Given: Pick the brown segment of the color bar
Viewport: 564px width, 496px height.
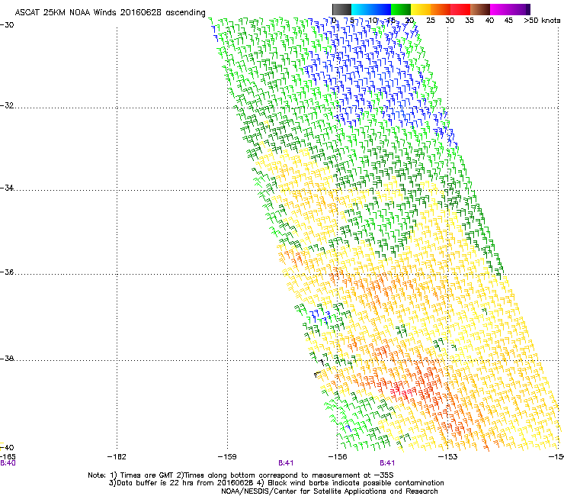Looking at the screenshot, I should [480, 9].
